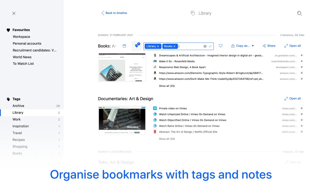The image size is (322, 192).
Task: Confirm tag changes with green checkmark
Action: pyautogui.click(x=210, y=46)
